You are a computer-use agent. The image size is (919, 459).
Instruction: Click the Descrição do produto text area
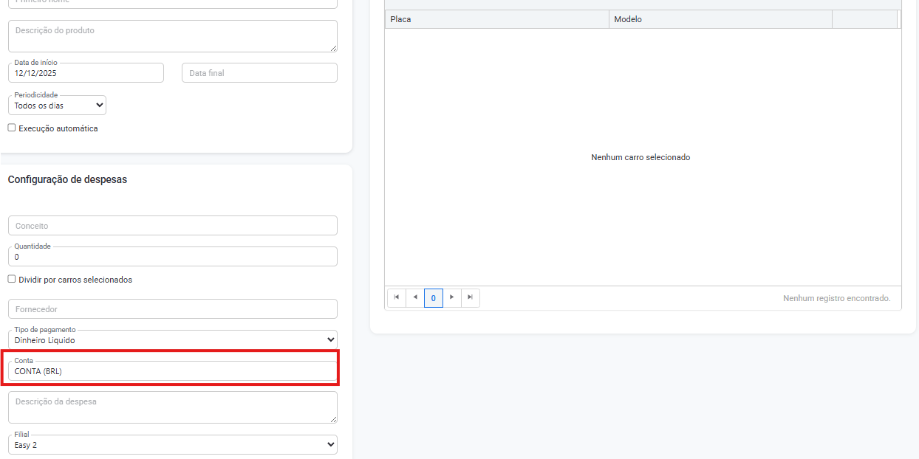[173, 36]
